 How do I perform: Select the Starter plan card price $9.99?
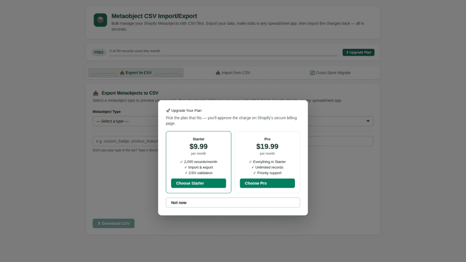coord(199,146)
